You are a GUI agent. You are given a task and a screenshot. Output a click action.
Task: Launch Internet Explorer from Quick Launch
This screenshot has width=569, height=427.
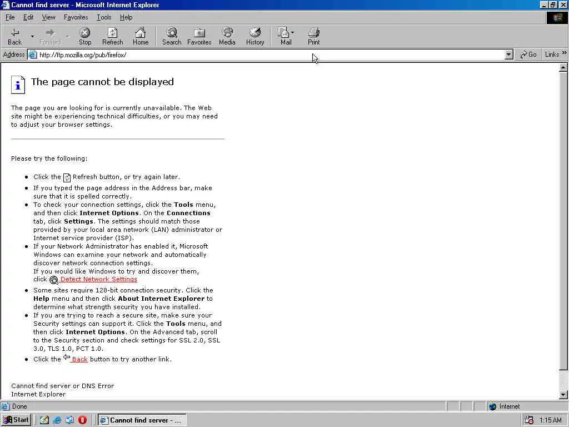(57, 420)
